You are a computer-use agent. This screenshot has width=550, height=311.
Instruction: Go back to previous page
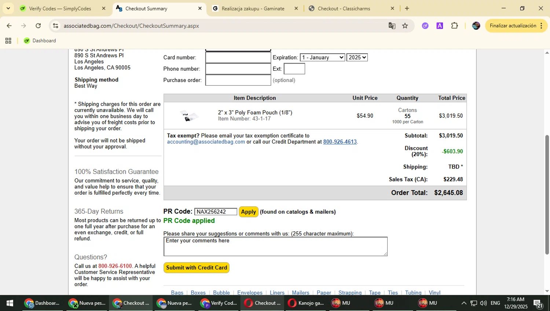(9, 26)
